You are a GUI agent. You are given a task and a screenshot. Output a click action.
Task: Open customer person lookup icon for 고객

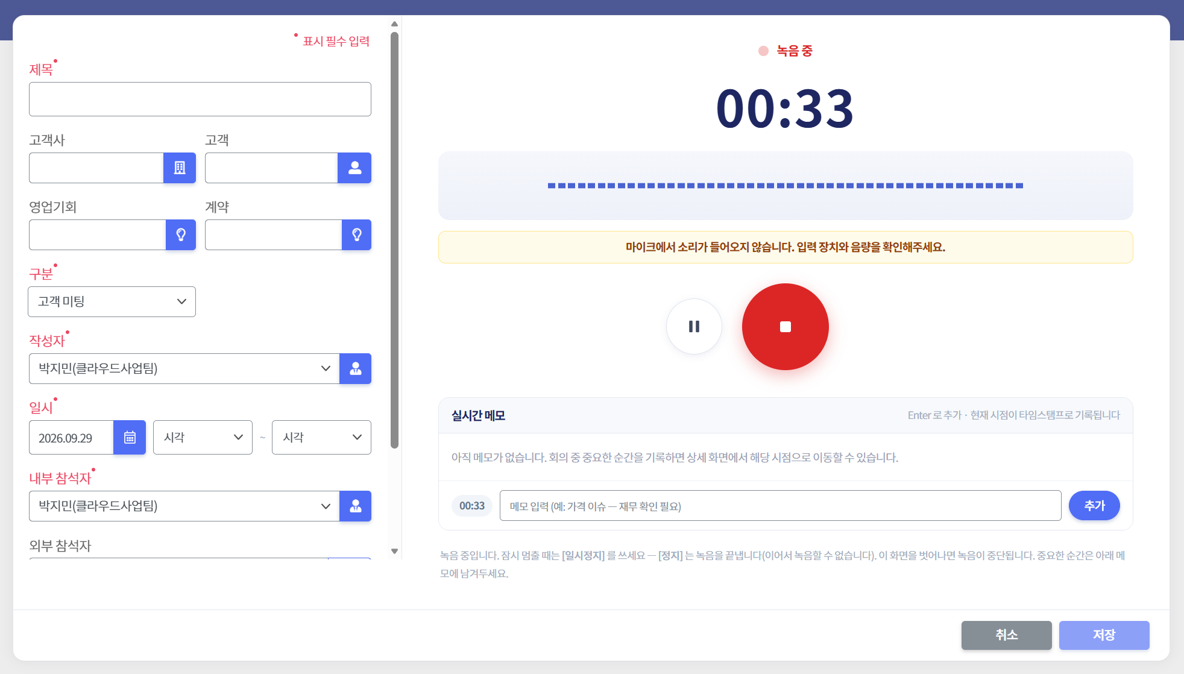click(354, 168)
